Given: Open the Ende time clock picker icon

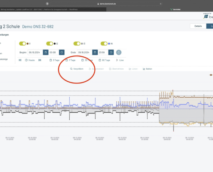Looking at the screenshot, I should (111, 52).
